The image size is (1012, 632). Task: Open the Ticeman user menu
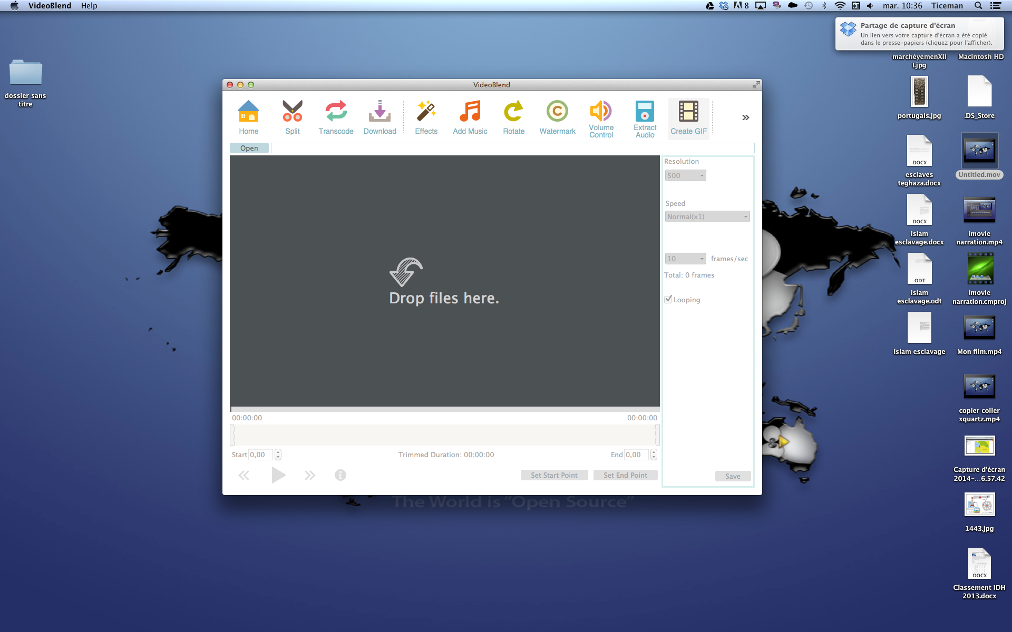(x=947, y=5)
